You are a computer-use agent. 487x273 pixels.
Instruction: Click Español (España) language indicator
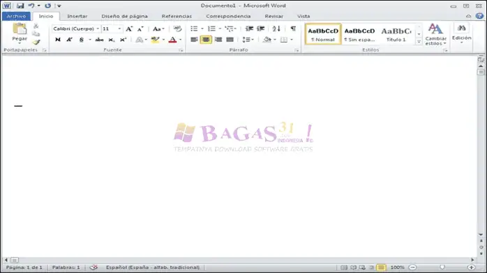[x=153, y=267]
